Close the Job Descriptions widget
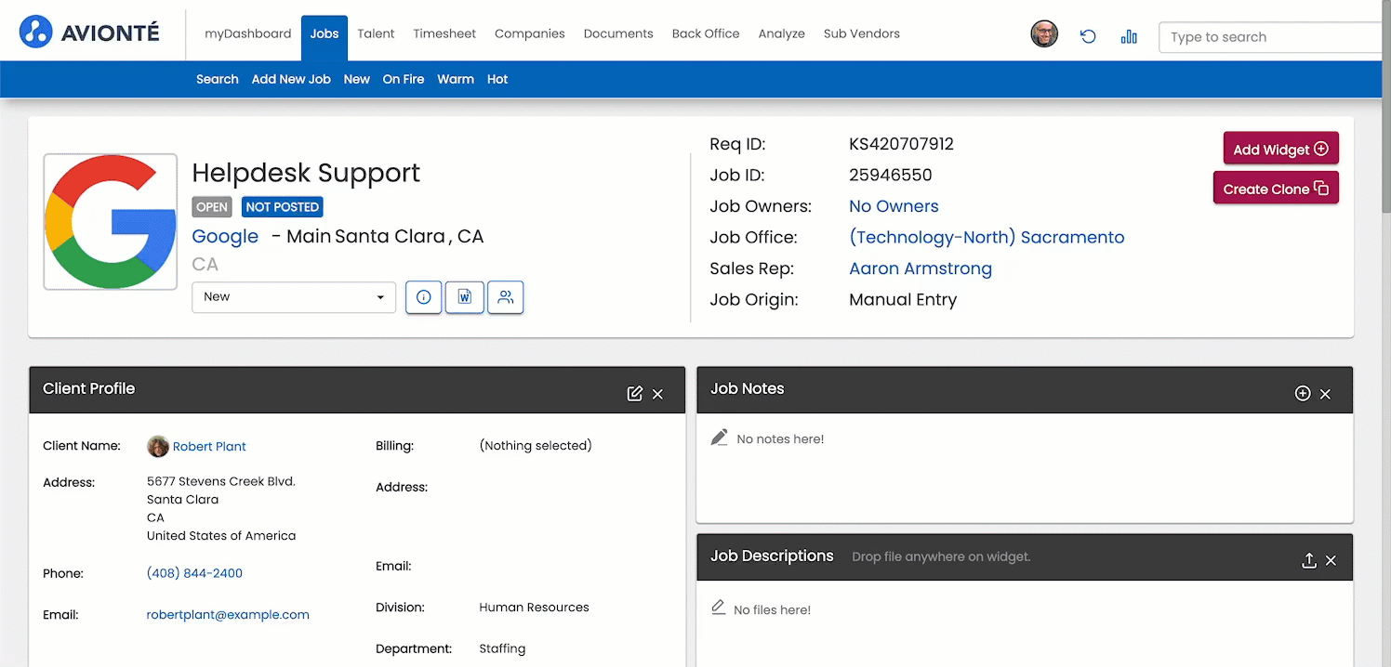The image size is (1391, 667). (x=1331, y=560)
